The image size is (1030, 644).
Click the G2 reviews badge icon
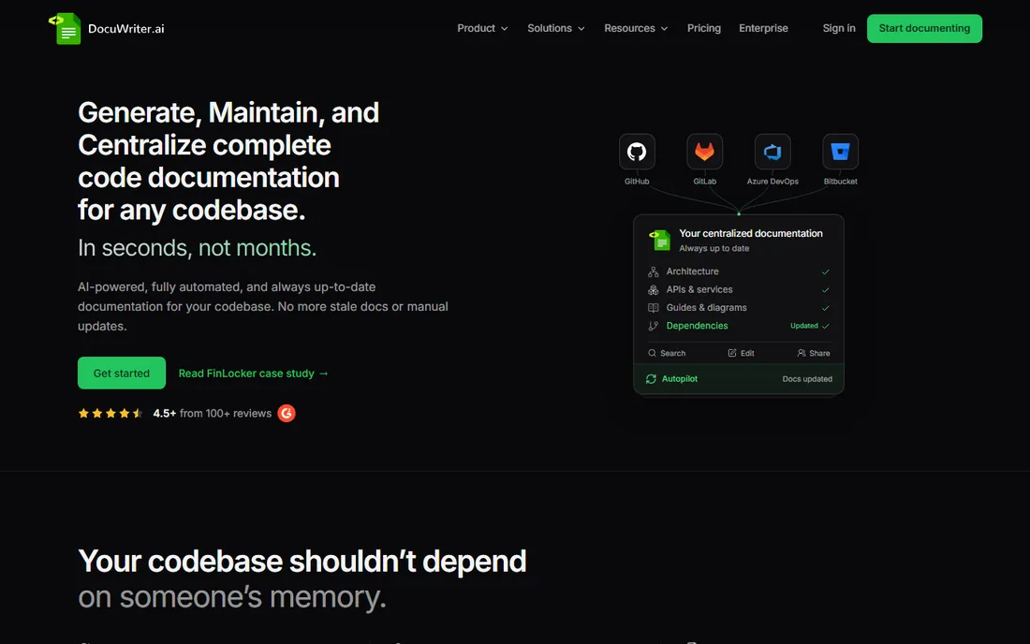click(x=287, y=413)
